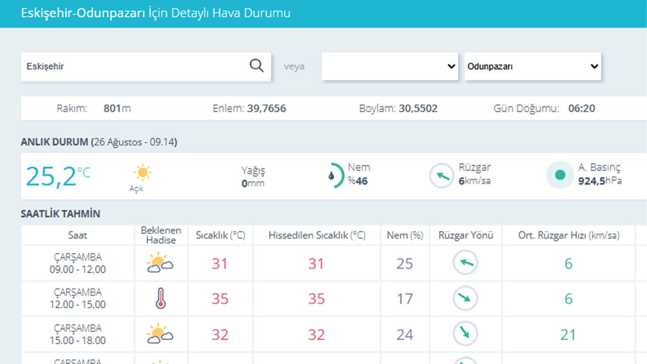
Task: Click wind direction icon for 09.00 - 12.00
Action: tap(465, 263)
